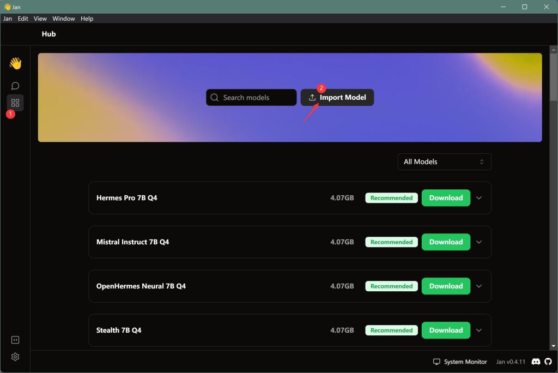The image size is (558, 373).
Task: Click the Import Model button
Action: click(x=337, y=97)
